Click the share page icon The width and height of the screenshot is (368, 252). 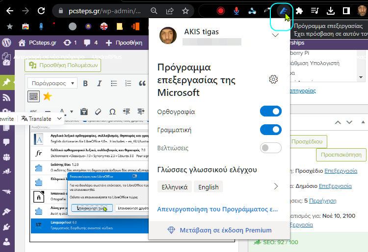(170, 11)
